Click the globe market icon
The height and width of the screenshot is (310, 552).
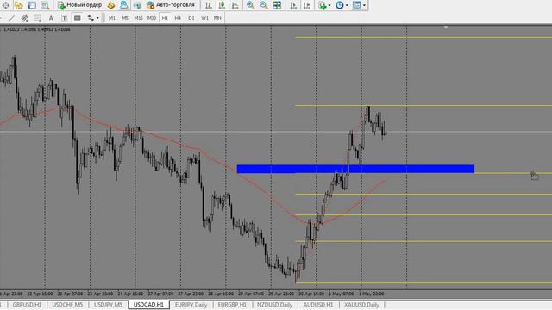click(137, 5)
